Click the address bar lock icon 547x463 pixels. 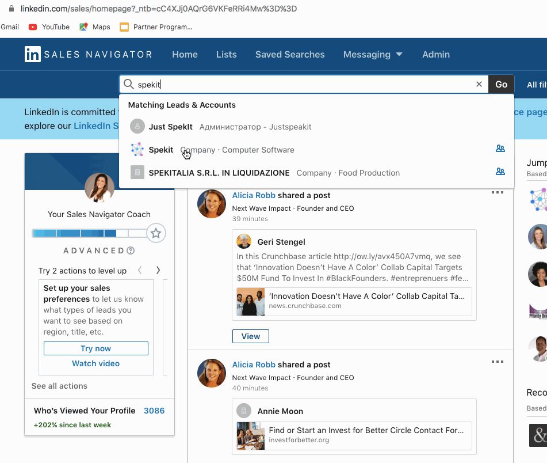12,9
